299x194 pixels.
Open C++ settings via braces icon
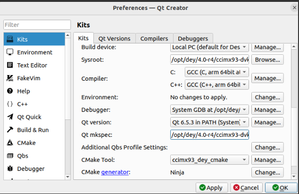tap(10, 104)
